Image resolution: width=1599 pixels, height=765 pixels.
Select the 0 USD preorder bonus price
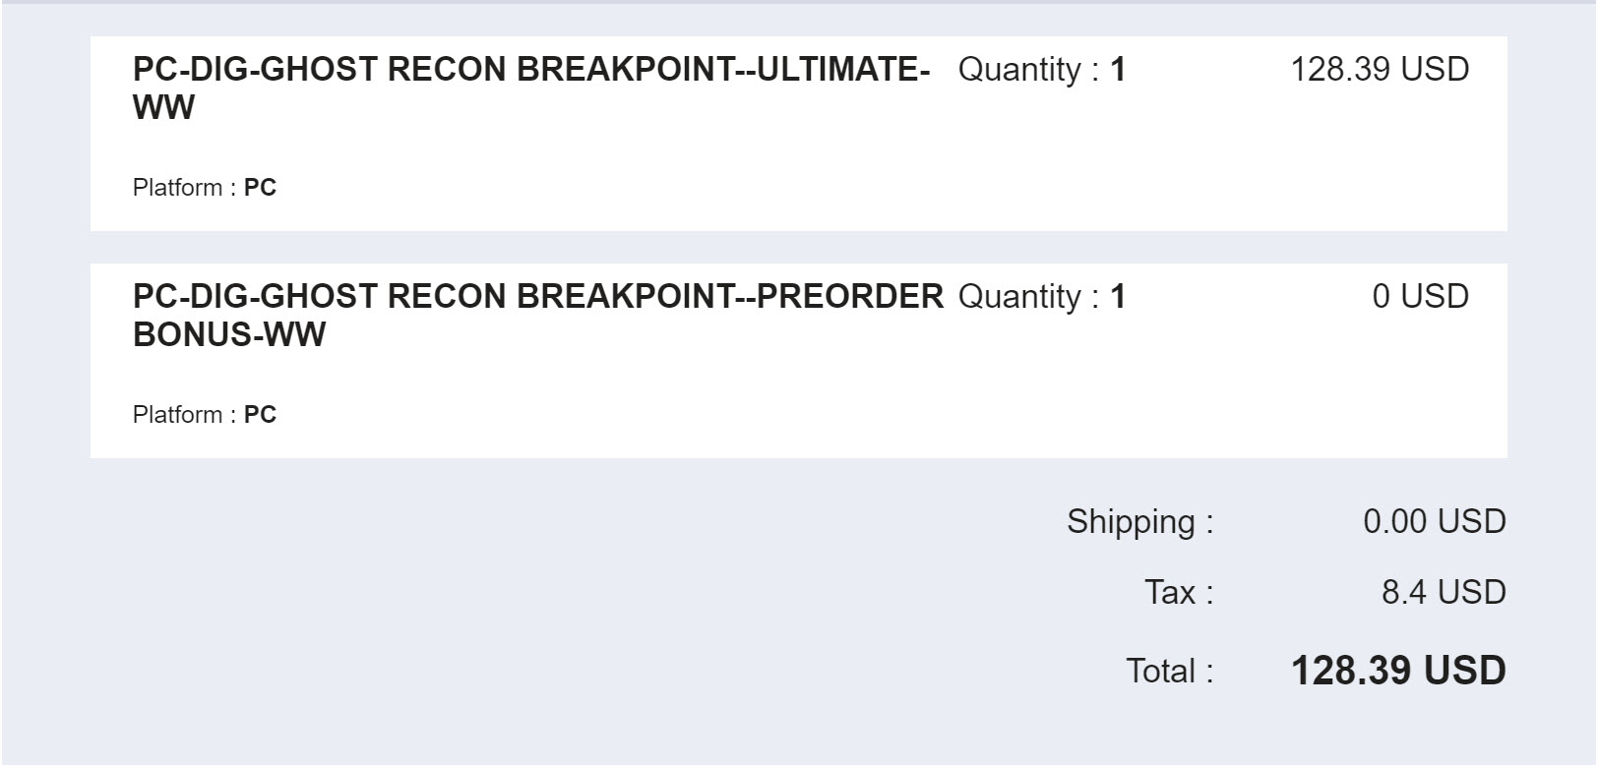1420,297
